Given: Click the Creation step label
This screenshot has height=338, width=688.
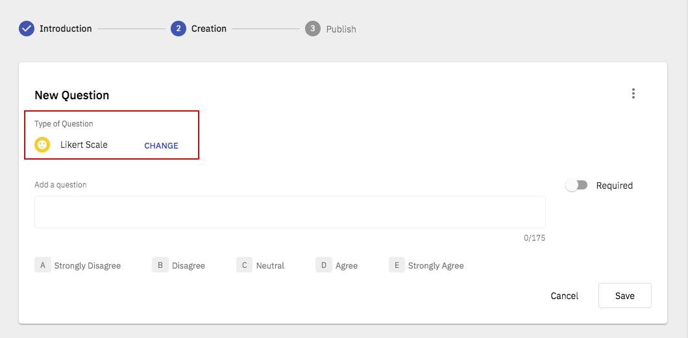Looking at the screenshot, I should tap(209, 29).
